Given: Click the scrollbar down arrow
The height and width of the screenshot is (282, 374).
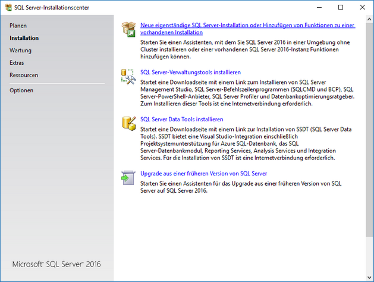Looking at the screenshot, I should pos(369,278).
